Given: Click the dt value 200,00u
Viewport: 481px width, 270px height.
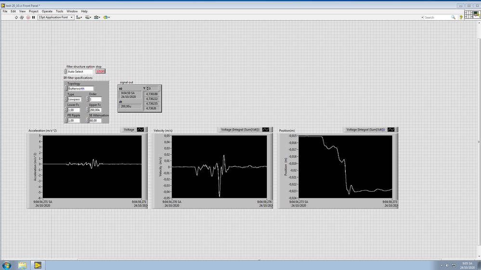Looking at the screenshot, I should point(130,106).
